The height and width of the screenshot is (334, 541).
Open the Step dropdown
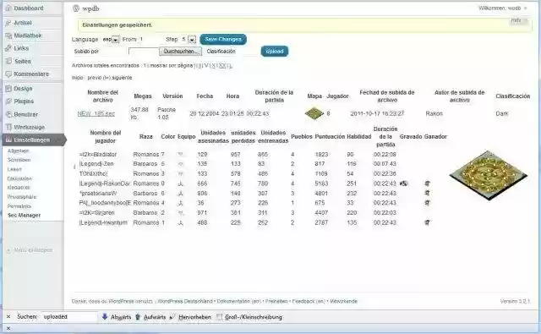pos(192,40)
